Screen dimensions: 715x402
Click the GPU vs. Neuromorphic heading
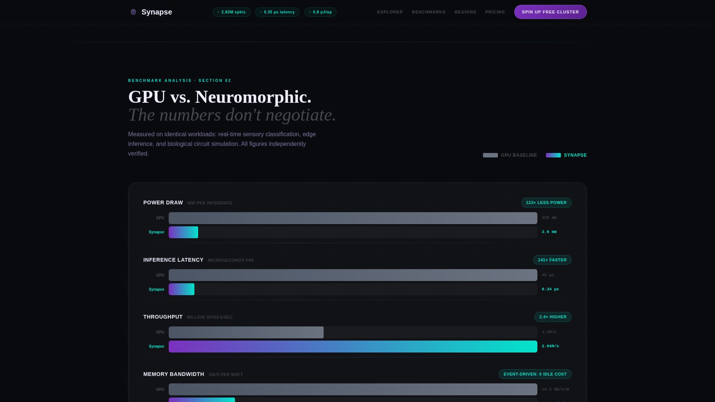[x=220, y=96]
